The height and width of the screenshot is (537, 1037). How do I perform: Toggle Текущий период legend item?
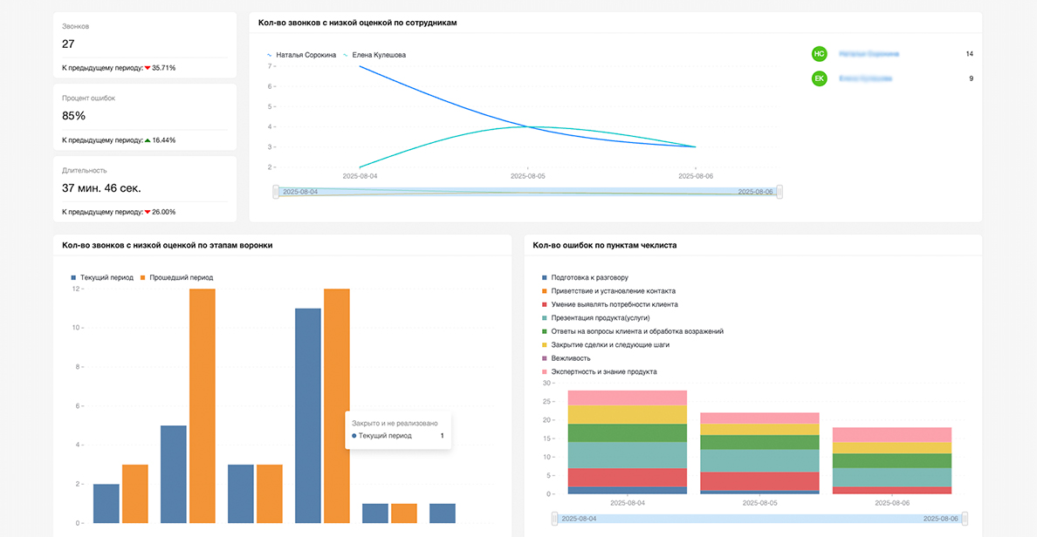click(x=102, y=277)
